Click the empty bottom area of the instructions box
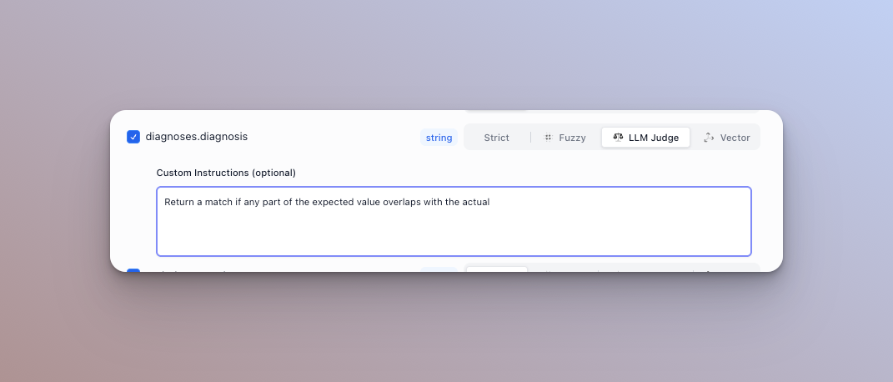This screenshot has width=893, height=382. coord(454,240)
